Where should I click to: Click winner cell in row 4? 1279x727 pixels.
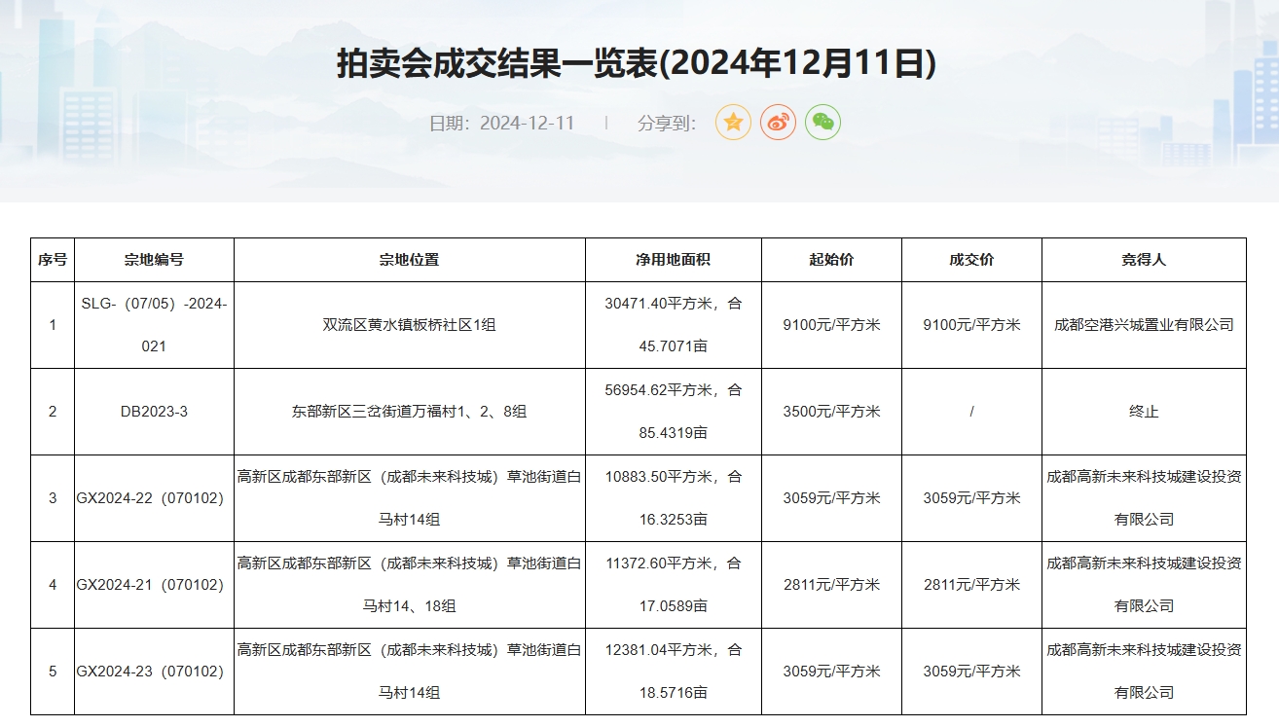1144,585
